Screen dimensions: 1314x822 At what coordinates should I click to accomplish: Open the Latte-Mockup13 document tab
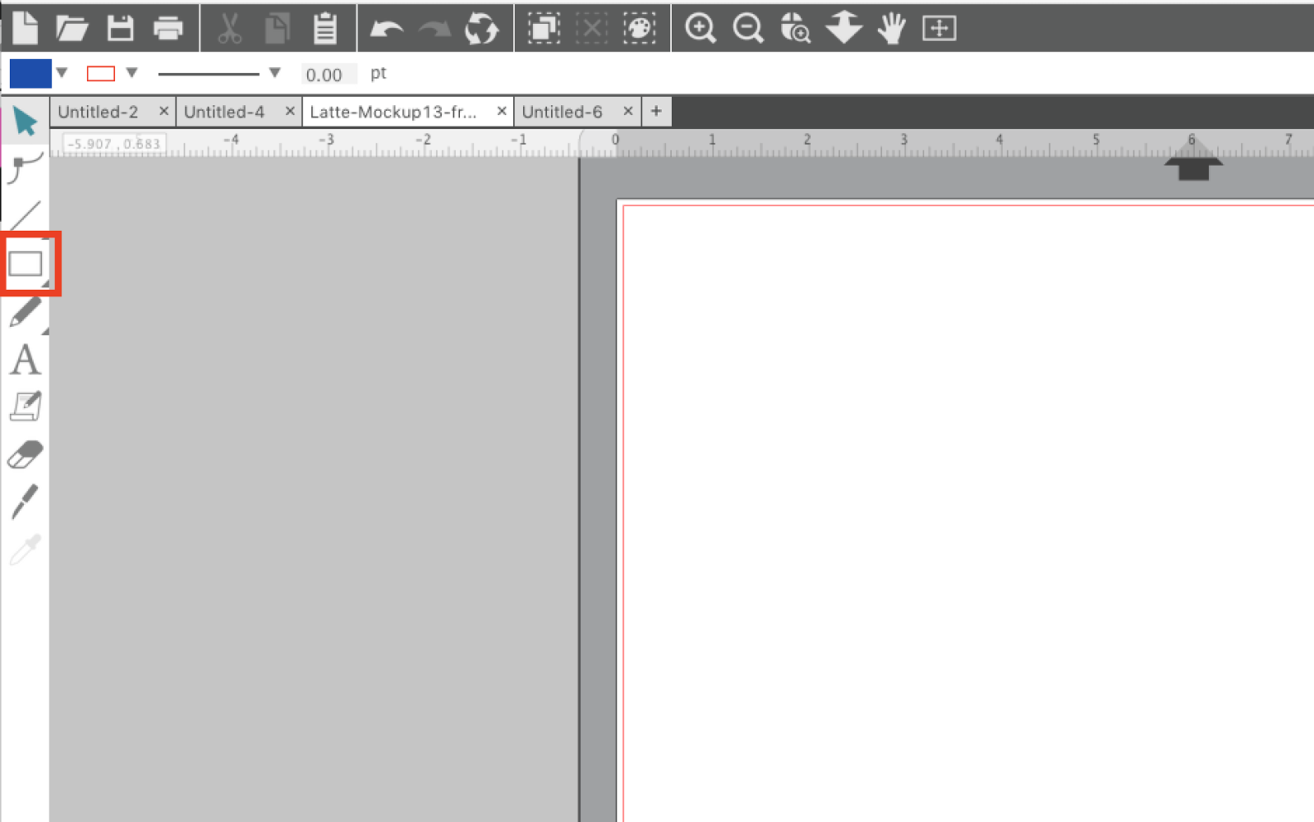(x=394, y=111)
